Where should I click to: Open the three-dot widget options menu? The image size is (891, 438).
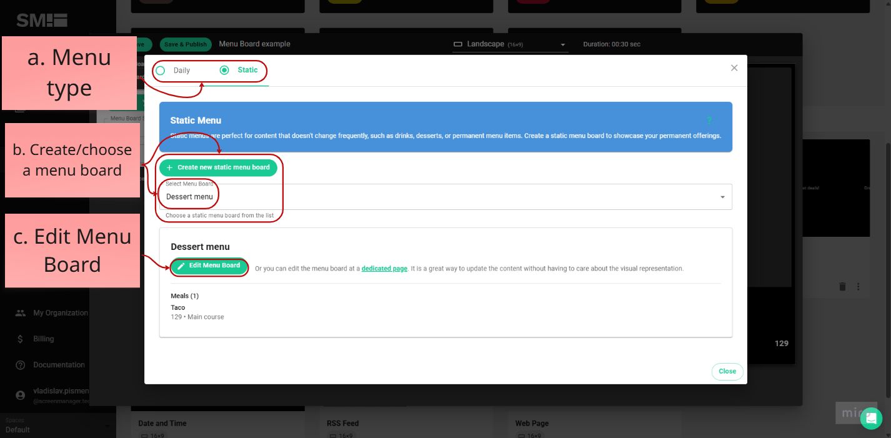coord(859,286)
